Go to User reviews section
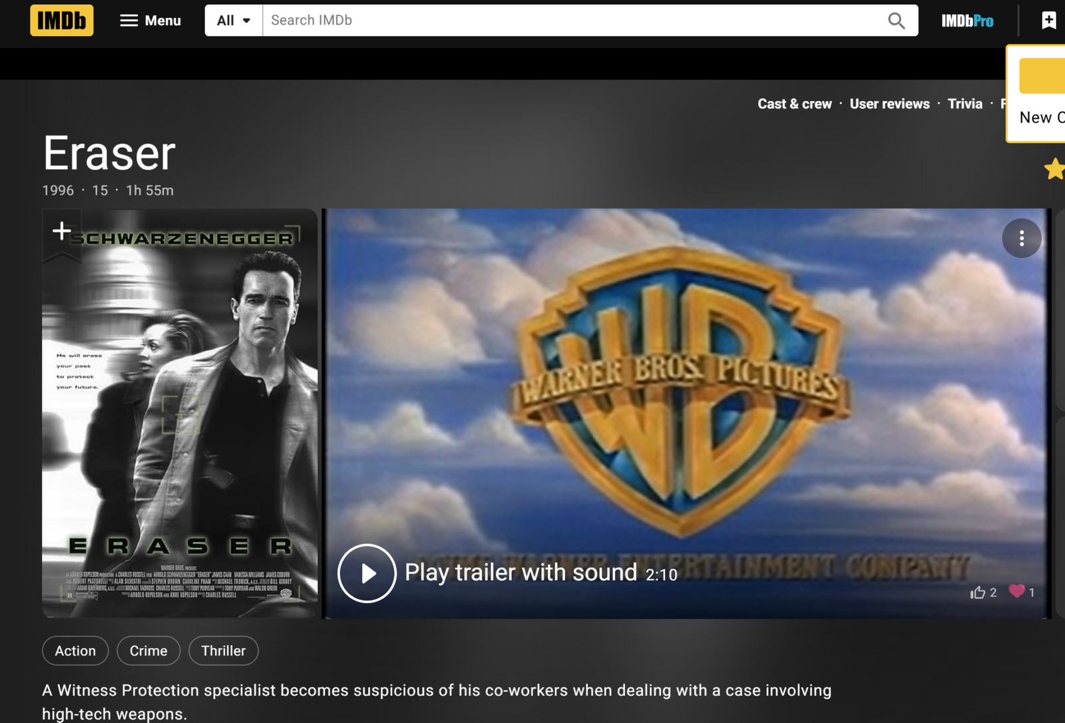This screenshot has width=1065, height=723. pos(889,104)
